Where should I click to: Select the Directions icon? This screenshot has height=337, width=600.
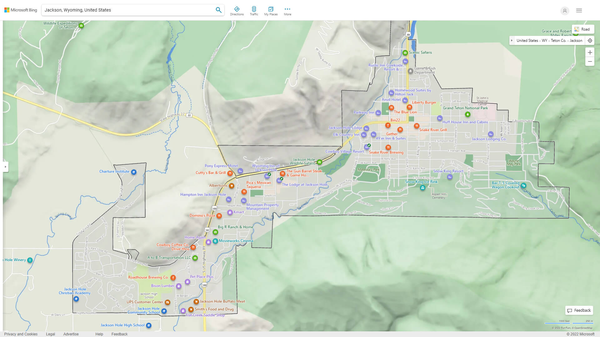[237, 10]
